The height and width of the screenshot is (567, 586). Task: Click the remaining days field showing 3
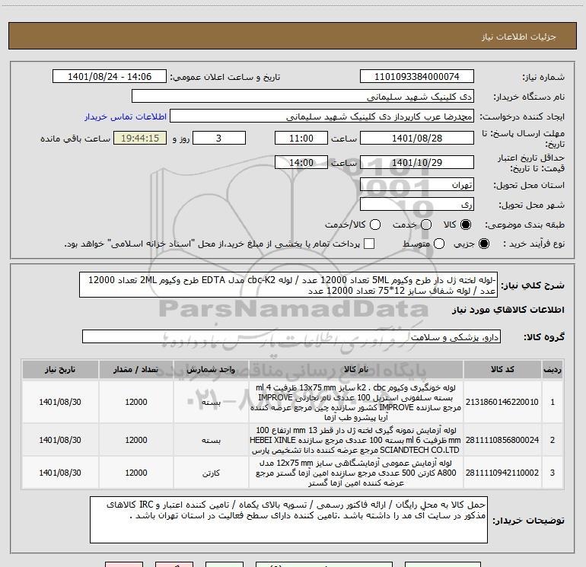(219, 139)
